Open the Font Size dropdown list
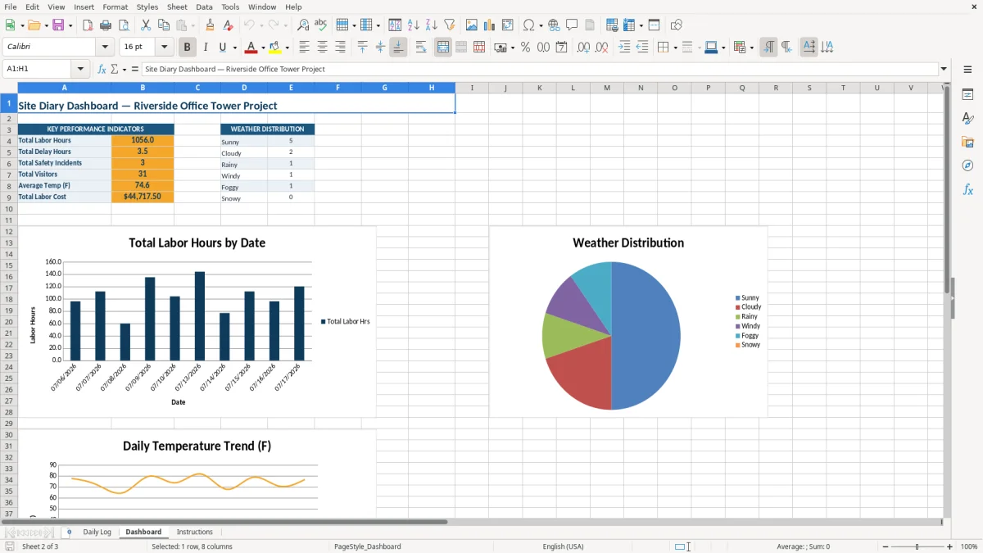This screenshot has width=983, height=553. [164, 48]
